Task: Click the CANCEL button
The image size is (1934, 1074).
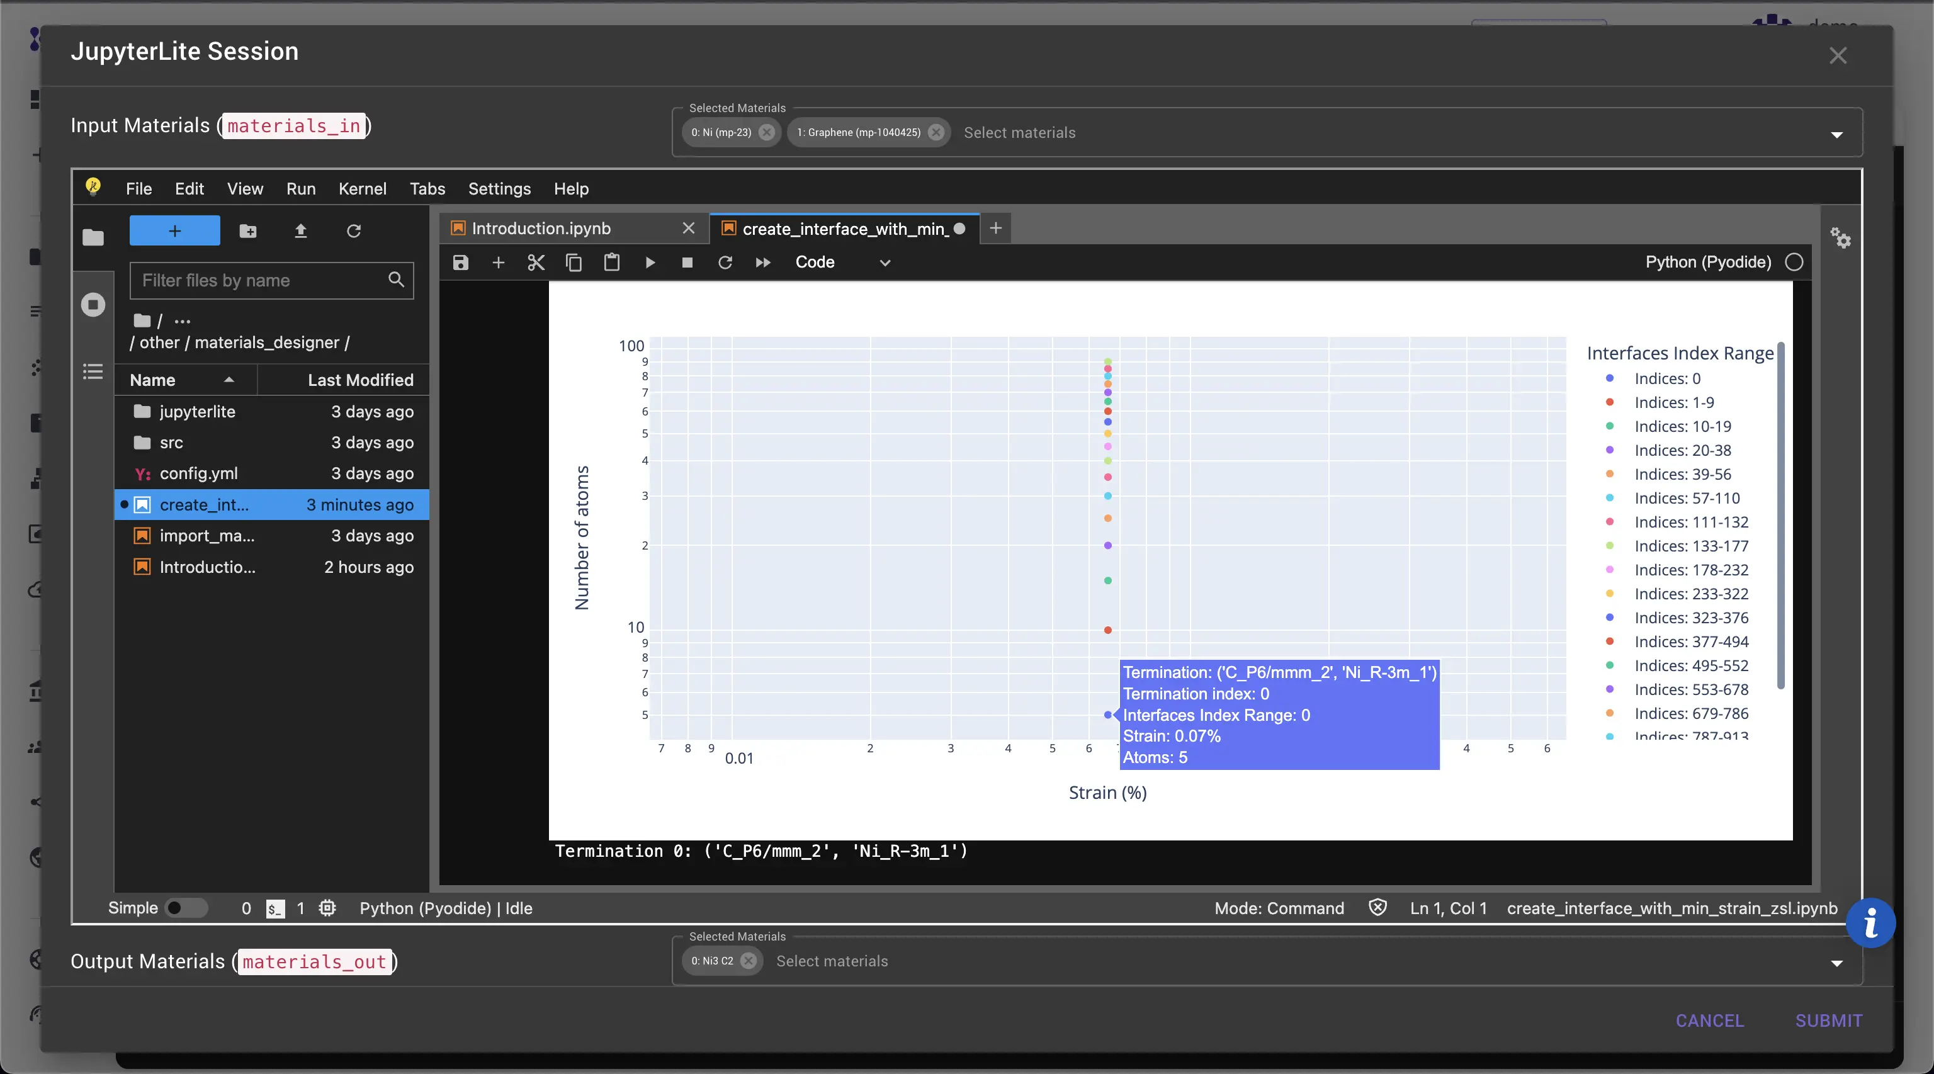Action: tap(1709, 1020)
